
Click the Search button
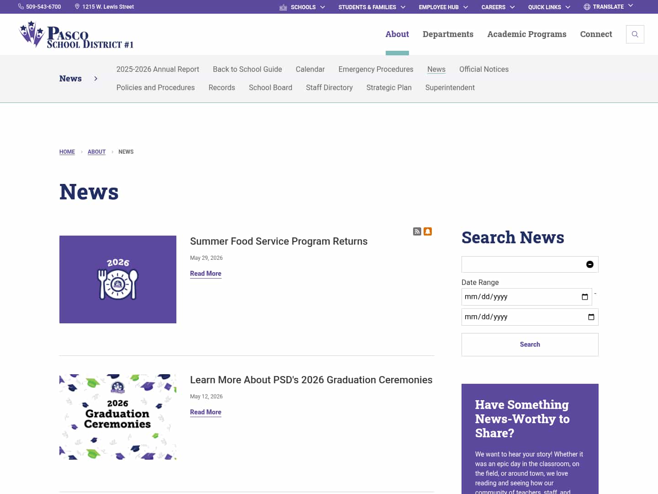point(530,344)
